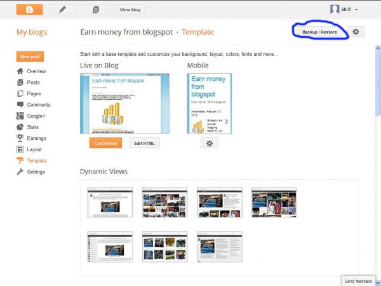Click the Earnings trophy icon
The width and height of the screenshot is (381, 286).
(x=20, y=138)
